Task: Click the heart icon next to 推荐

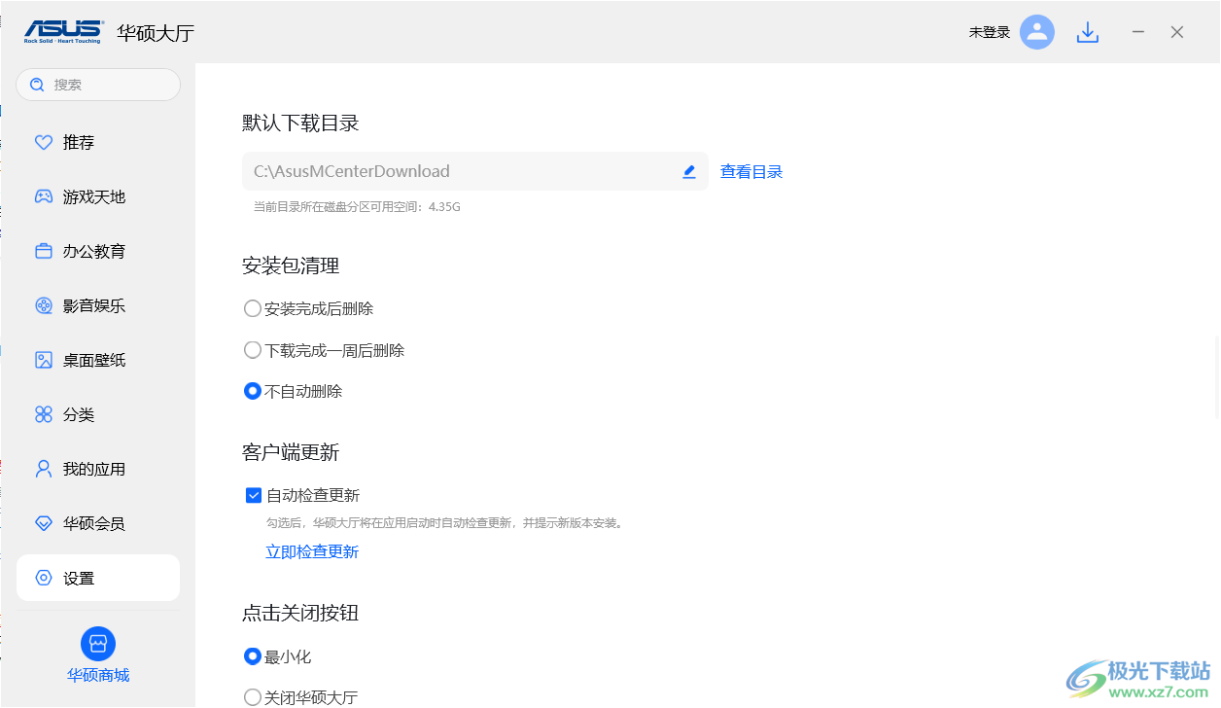Action: pyautogui.click(x=44, y=143)
